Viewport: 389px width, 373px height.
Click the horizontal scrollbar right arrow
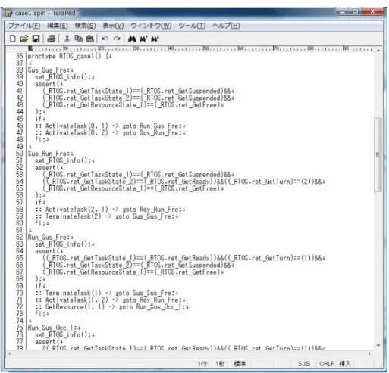click(x=369, y=354)
